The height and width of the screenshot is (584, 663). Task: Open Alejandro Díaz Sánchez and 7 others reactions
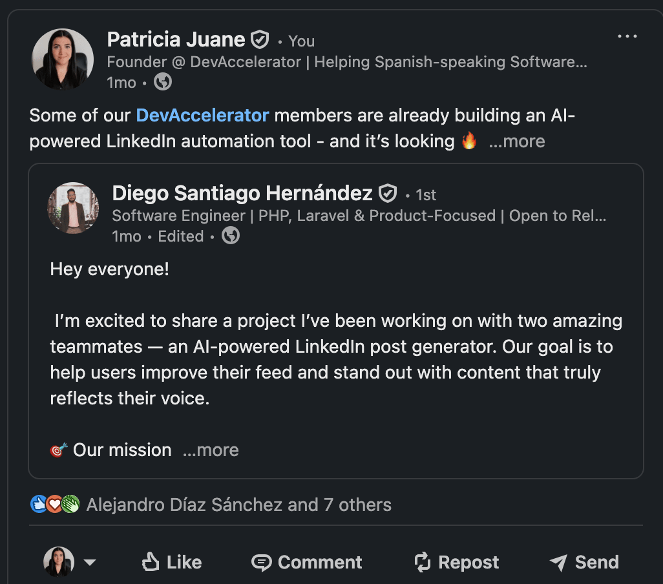[239, 505]
